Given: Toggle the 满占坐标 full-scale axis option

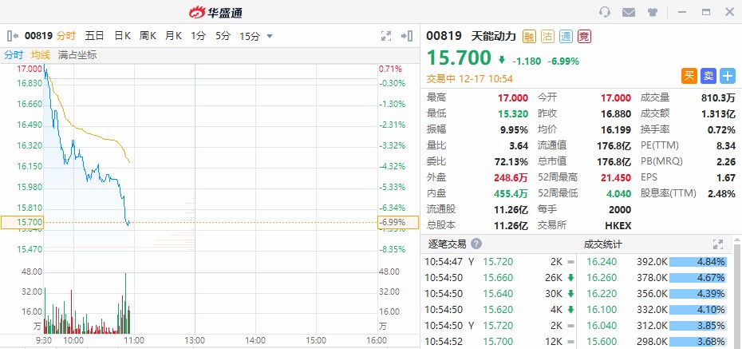Looking at the screenshot, I should click(x=77, y=55).
